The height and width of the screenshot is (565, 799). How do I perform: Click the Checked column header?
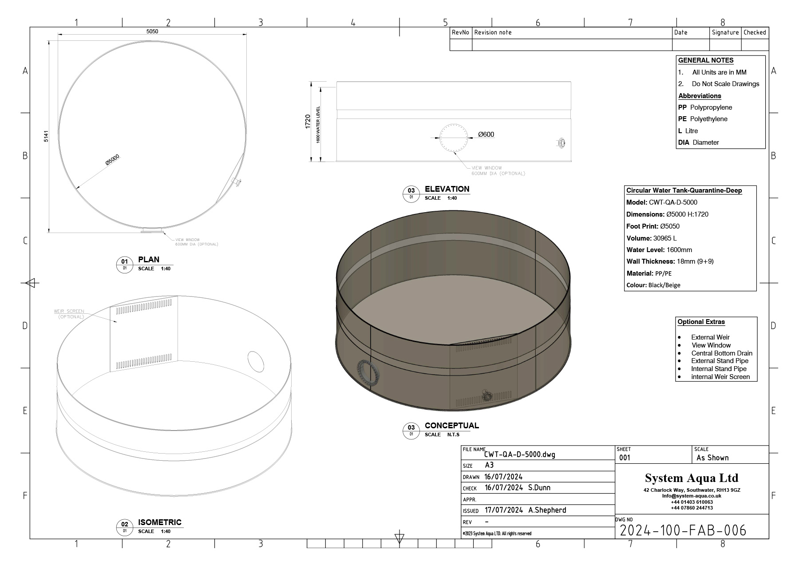[x=755, y=32]
